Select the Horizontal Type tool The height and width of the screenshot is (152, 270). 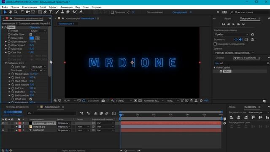(x=50, y=12)
